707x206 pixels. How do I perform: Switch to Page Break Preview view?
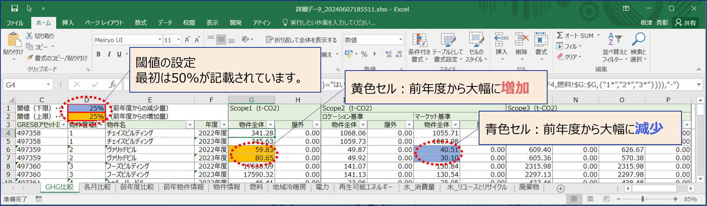tap(607, 199)
